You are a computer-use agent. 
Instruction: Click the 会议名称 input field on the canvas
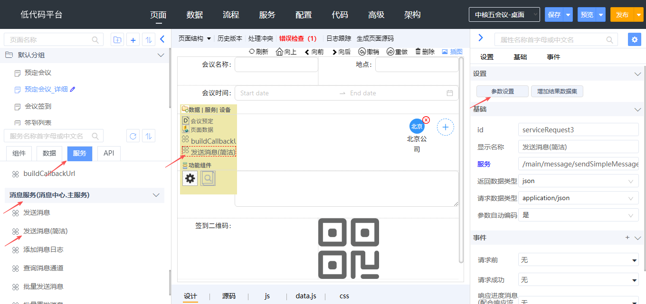(276, 64)
